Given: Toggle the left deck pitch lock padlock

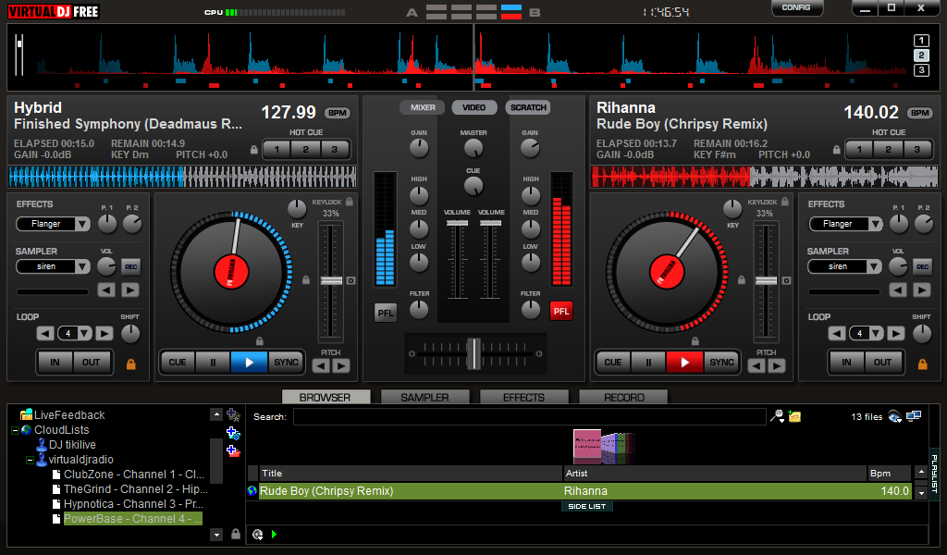Looking at the screenshot, I should 306,280.
